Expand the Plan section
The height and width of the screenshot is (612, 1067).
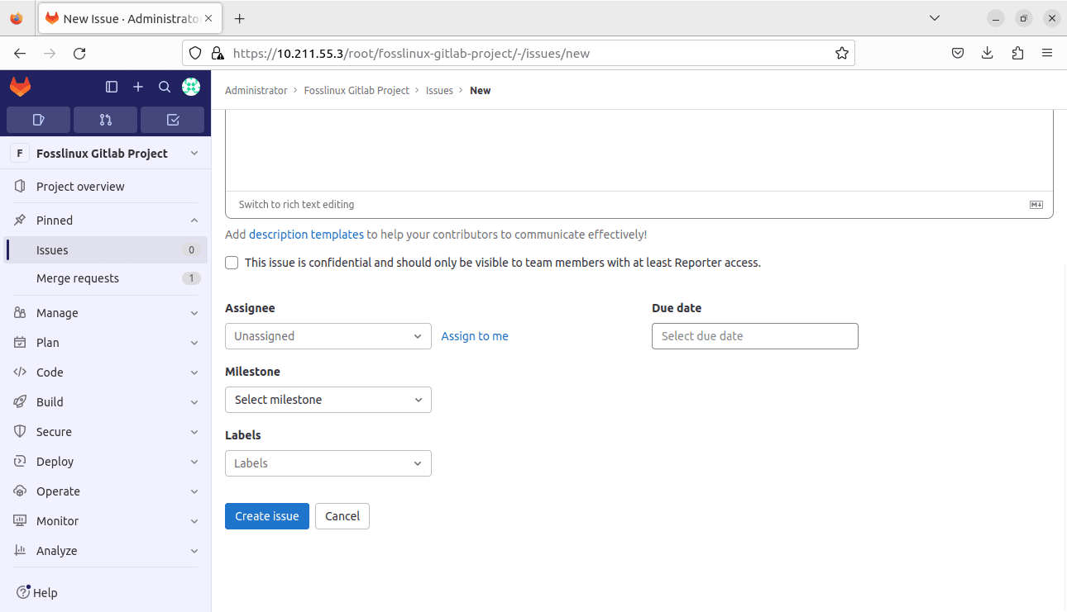194,343
